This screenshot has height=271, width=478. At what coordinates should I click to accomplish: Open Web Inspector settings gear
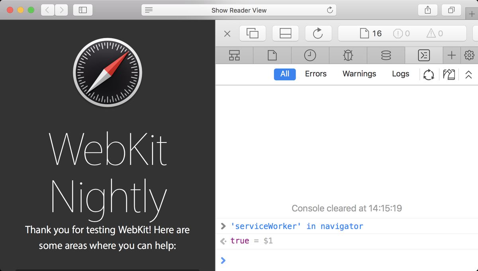469,56
